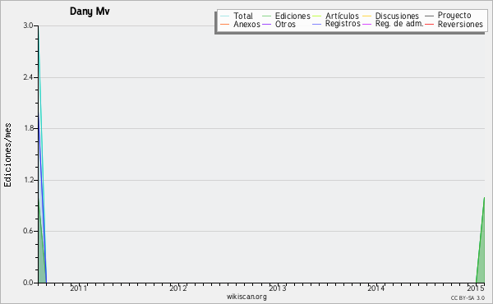Viewport: 493px width, 304px height.
Task: Click the y-axis value "1.8"
Action: click(x=28, y=128)
